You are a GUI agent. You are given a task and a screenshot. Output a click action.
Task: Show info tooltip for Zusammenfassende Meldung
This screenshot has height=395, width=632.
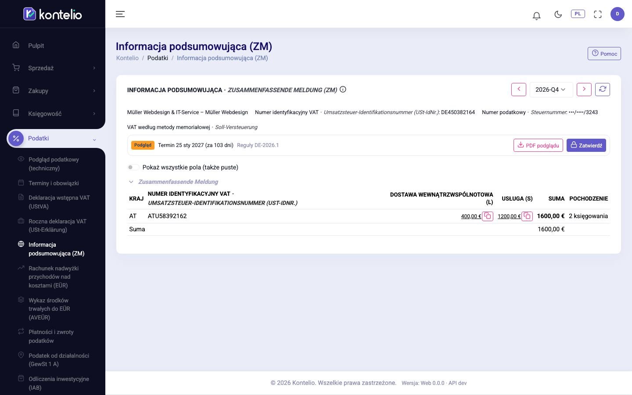343,90
